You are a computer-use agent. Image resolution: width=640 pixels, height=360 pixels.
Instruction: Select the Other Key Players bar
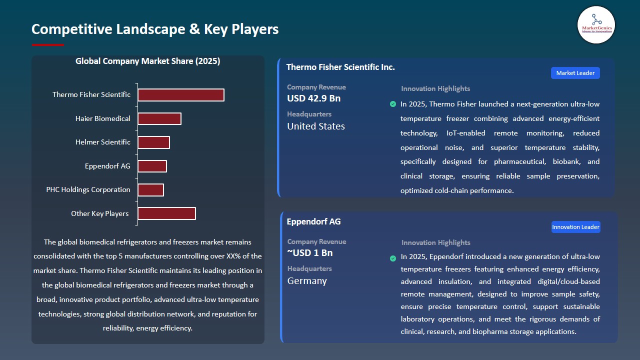pyautogui.click(x=166, y=213)
